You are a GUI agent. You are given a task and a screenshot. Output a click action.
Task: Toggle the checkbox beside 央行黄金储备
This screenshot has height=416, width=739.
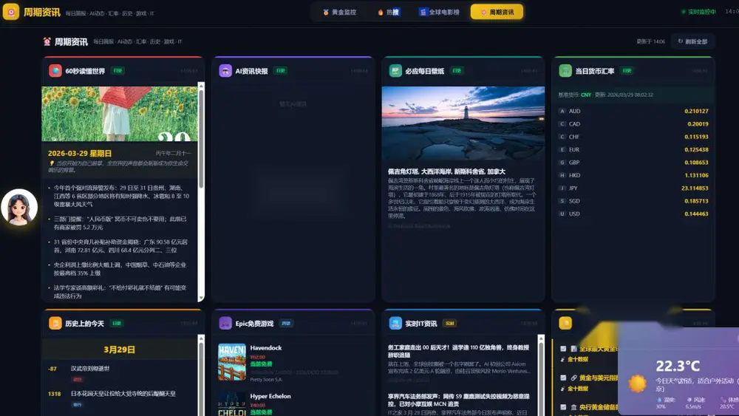[x=563, y=407]
